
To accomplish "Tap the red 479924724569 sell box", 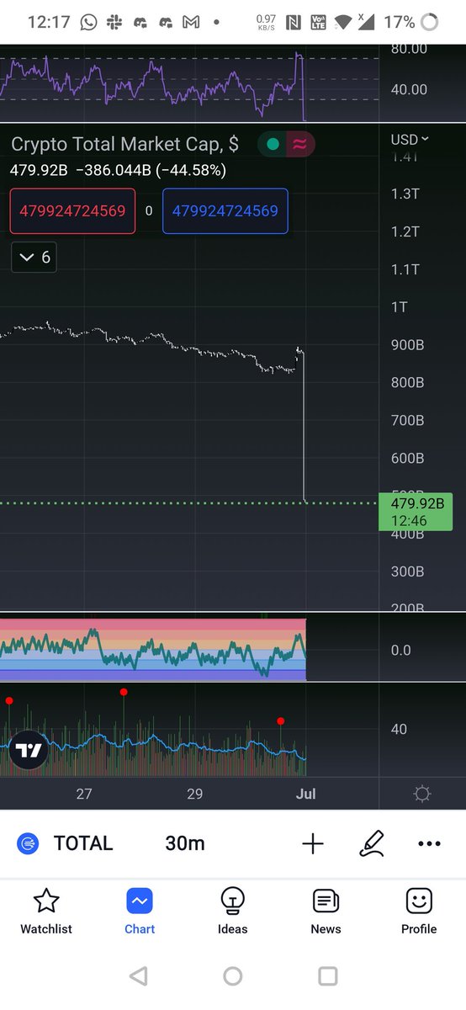I will coord(72,210).
